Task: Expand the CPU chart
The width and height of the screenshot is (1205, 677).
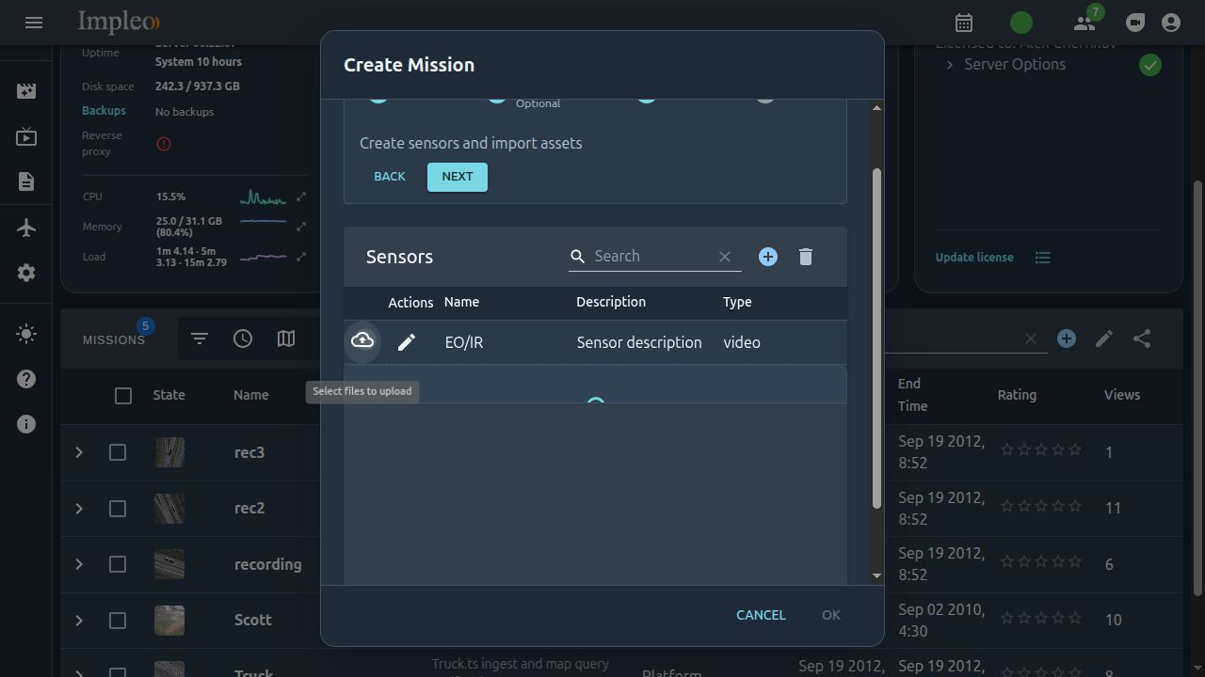Action: 301,197
